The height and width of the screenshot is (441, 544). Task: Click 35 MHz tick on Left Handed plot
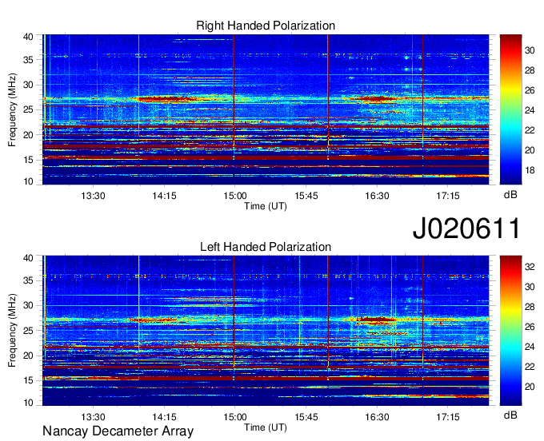pyautogui.click(x=28, y=280)
